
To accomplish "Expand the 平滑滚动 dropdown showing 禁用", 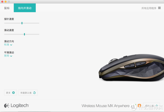I will (x=8, y=56).
